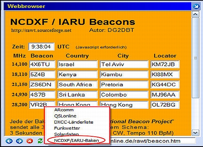Viewport: 203px width, 147px height.
Task: Click the UTC label
Action: click(x=63, y=47)
